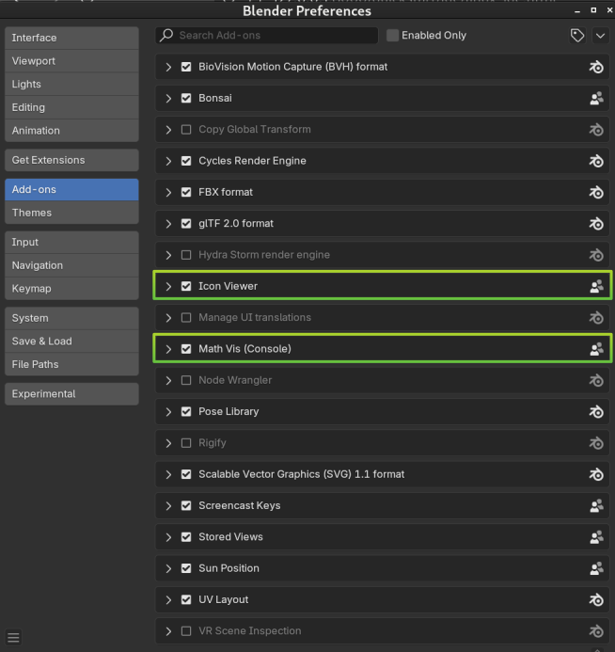Viewport: 615px width, 652px height.
Task: Expand the glTF 2.0 format entry
Action: pos(168,224)
